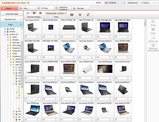Click the Pobieranie zdjęć button
Viewport: 159px width, 122px height.
tap(12, 14)
